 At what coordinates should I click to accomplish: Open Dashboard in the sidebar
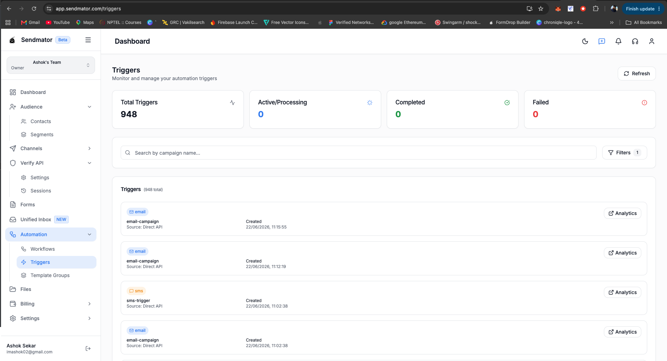[x=51, y=92]
